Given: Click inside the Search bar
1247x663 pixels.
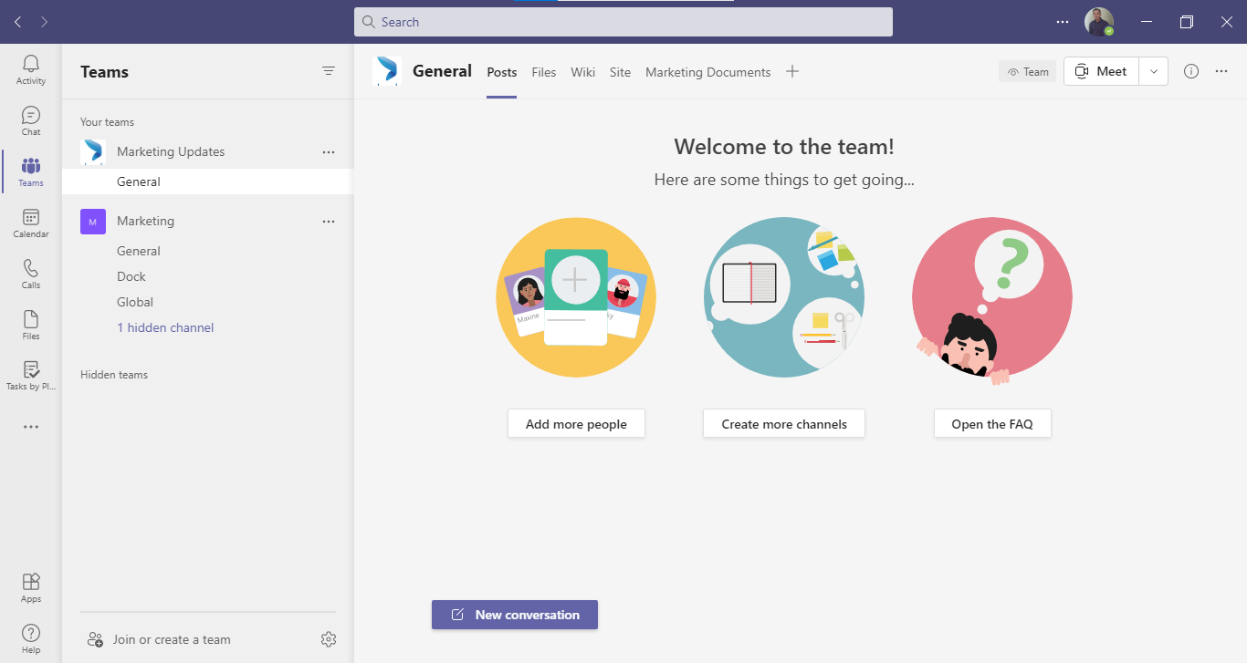Looking at the screenshot, I should pyautogui.click(x=623, y=21).
